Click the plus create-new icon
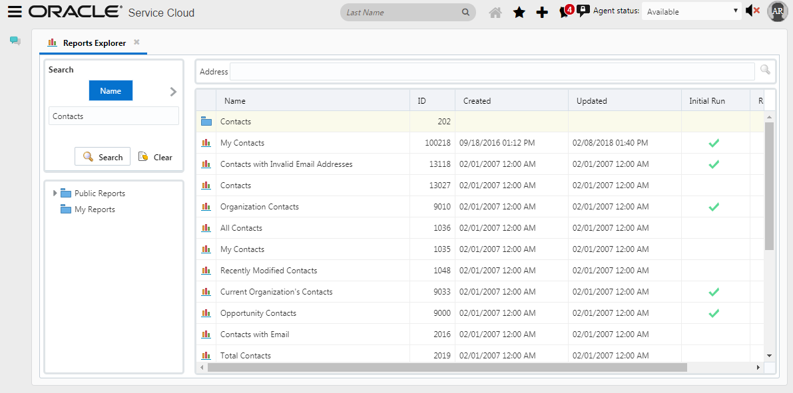Screen dimensions: 793x393 pos(541,13)
